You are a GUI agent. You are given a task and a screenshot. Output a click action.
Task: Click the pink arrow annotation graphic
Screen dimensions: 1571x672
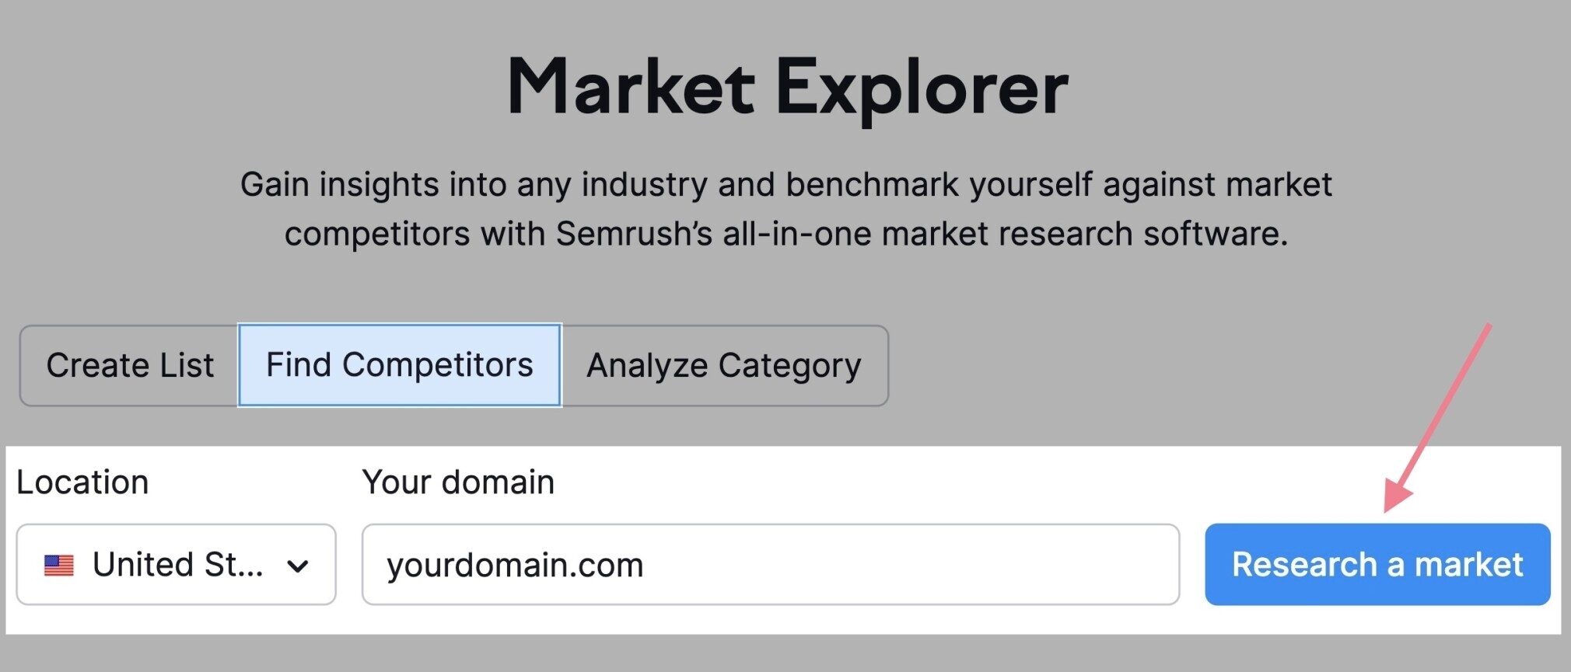1436,418
